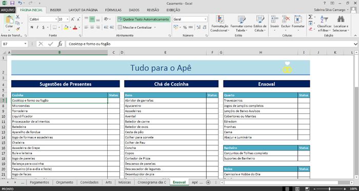
Task: Apply red font color A
Action: [x=75, y=27]
